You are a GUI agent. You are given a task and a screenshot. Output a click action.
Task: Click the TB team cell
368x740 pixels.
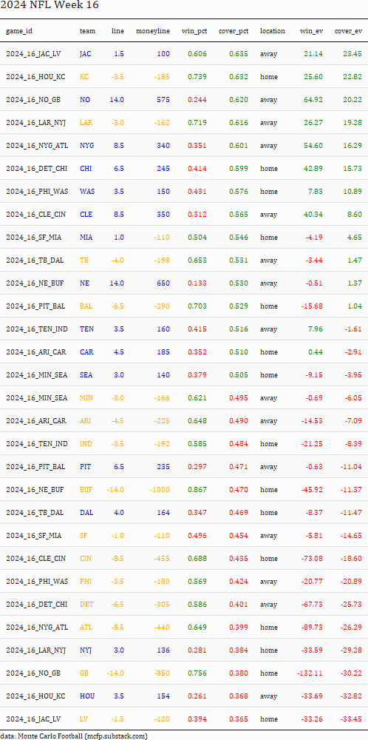[84, 260]
